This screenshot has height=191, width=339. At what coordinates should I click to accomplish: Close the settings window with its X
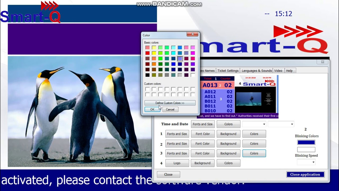323,62
